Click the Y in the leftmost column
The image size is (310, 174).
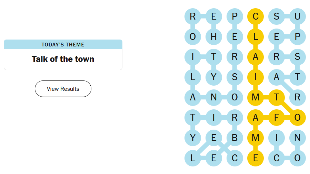[193, 138]
